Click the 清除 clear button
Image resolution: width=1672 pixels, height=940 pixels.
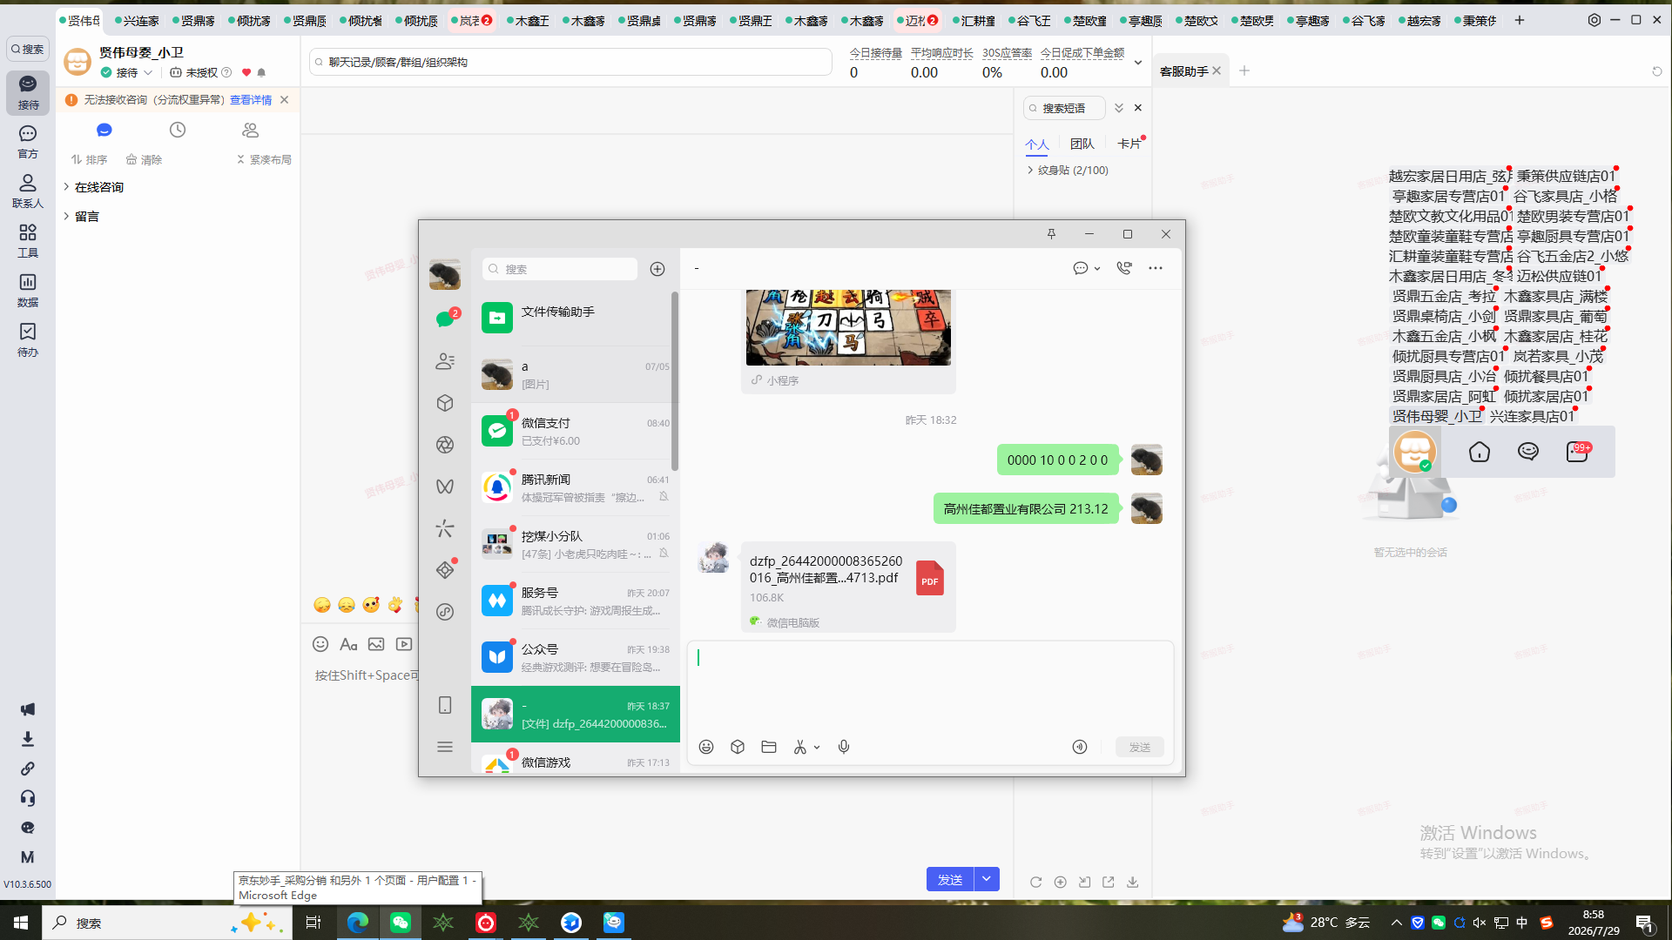tap(145, 159)
